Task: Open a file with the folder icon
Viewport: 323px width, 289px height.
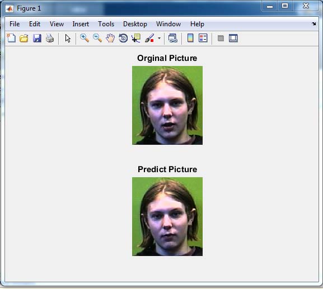Action: point(24,38)
